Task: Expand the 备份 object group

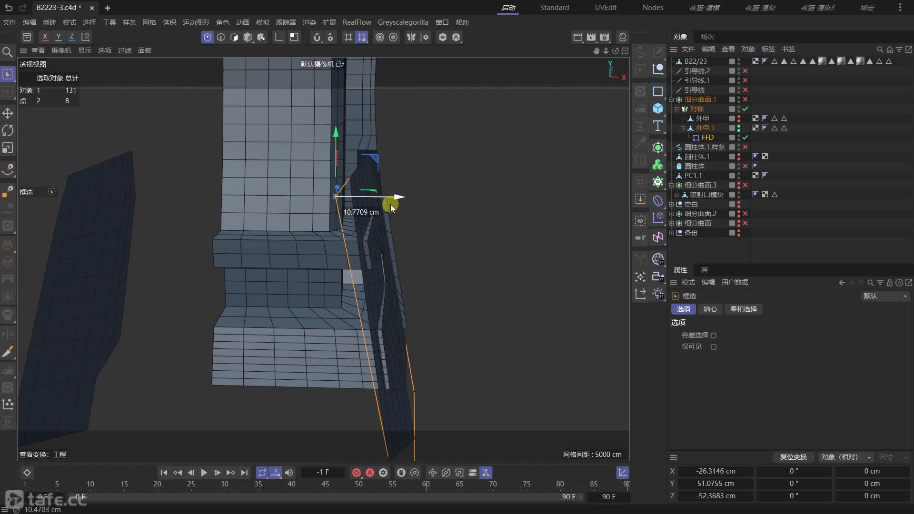Action: (x=672, y=233)
